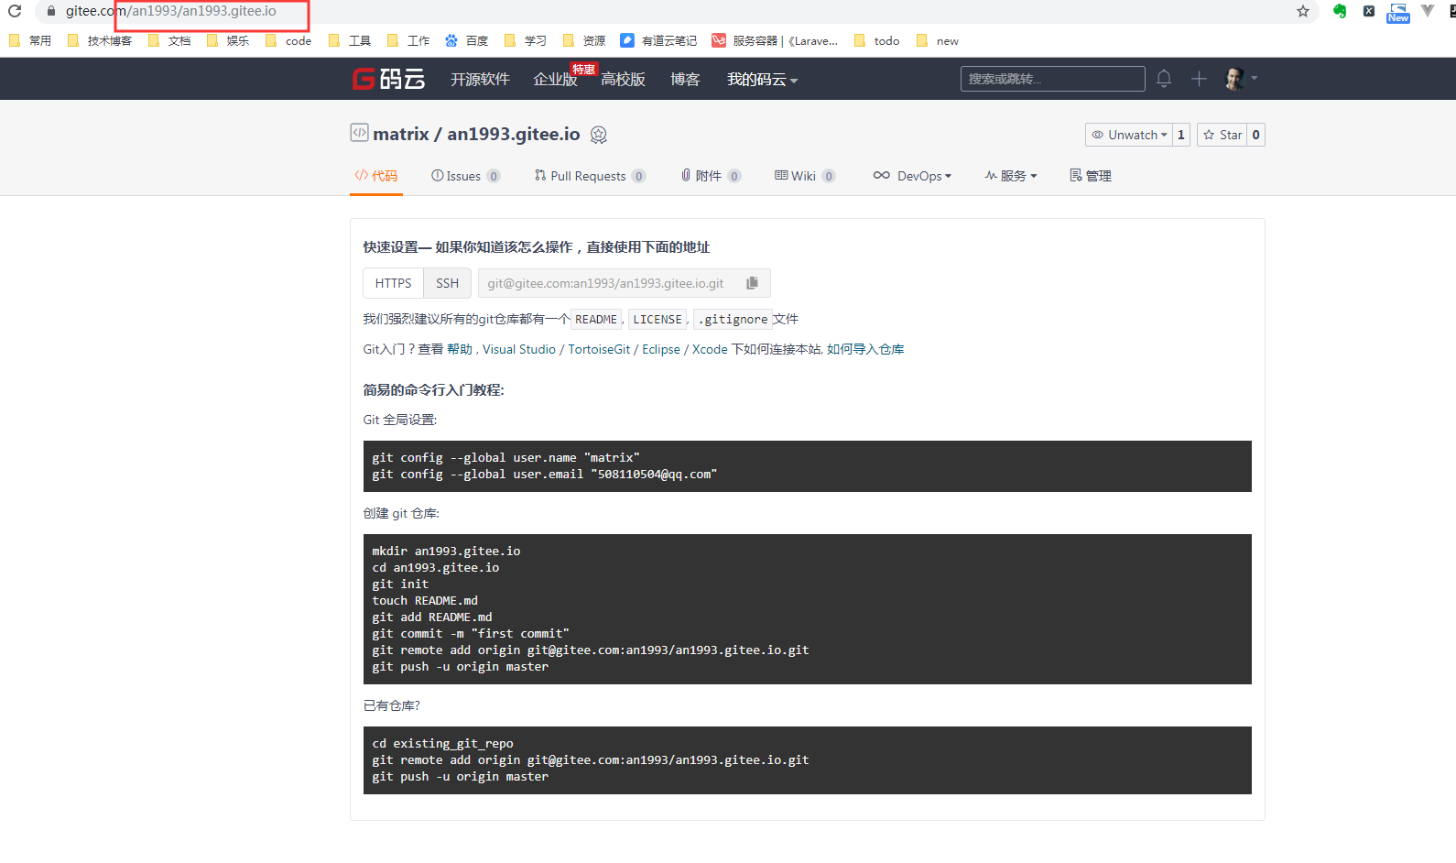Click the padlock icon in the address bar
This screenshot has width=1456, height=863.
(x=51, y=11)
